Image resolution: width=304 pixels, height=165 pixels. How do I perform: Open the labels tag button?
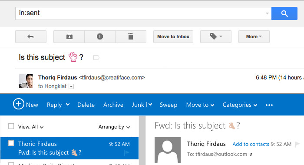[x=216, y=36]
